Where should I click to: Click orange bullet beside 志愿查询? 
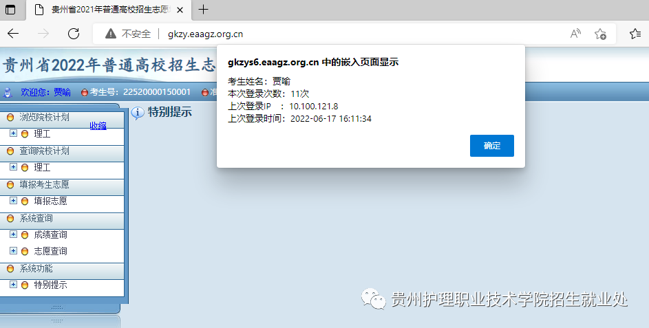click(x=25, y=252)
